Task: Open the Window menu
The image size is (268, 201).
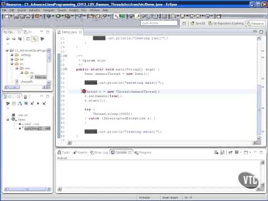Action: (x=94, y=10)
